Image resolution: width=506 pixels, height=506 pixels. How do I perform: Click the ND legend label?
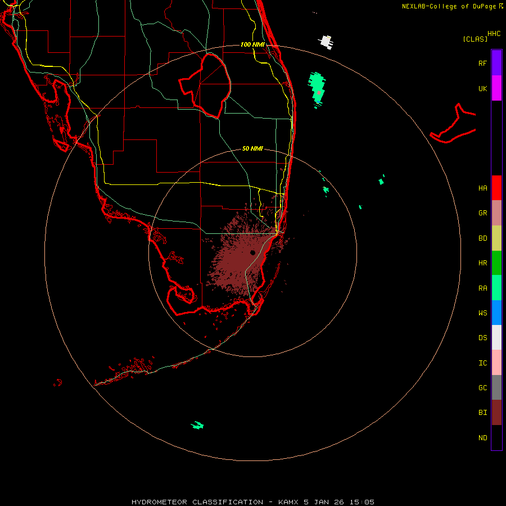(482, 438)
